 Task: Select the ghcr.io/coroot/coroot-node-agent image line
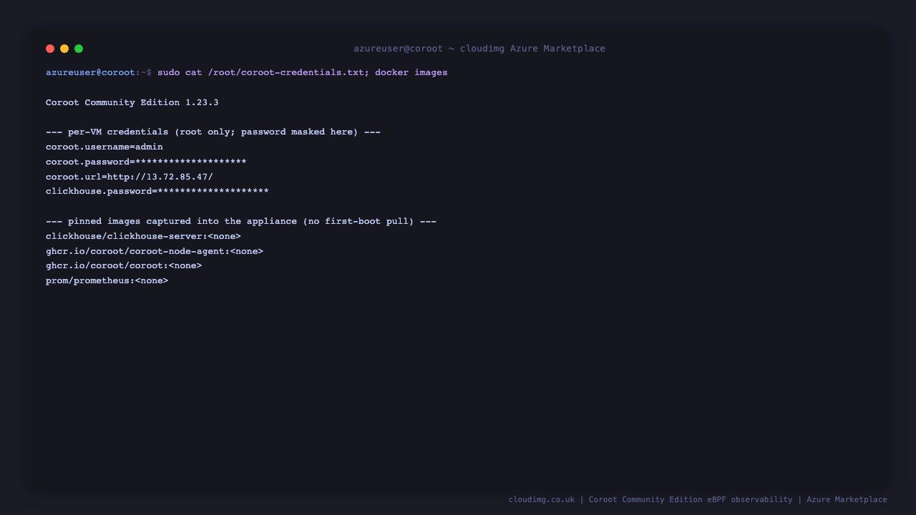[x=155, y=251]
